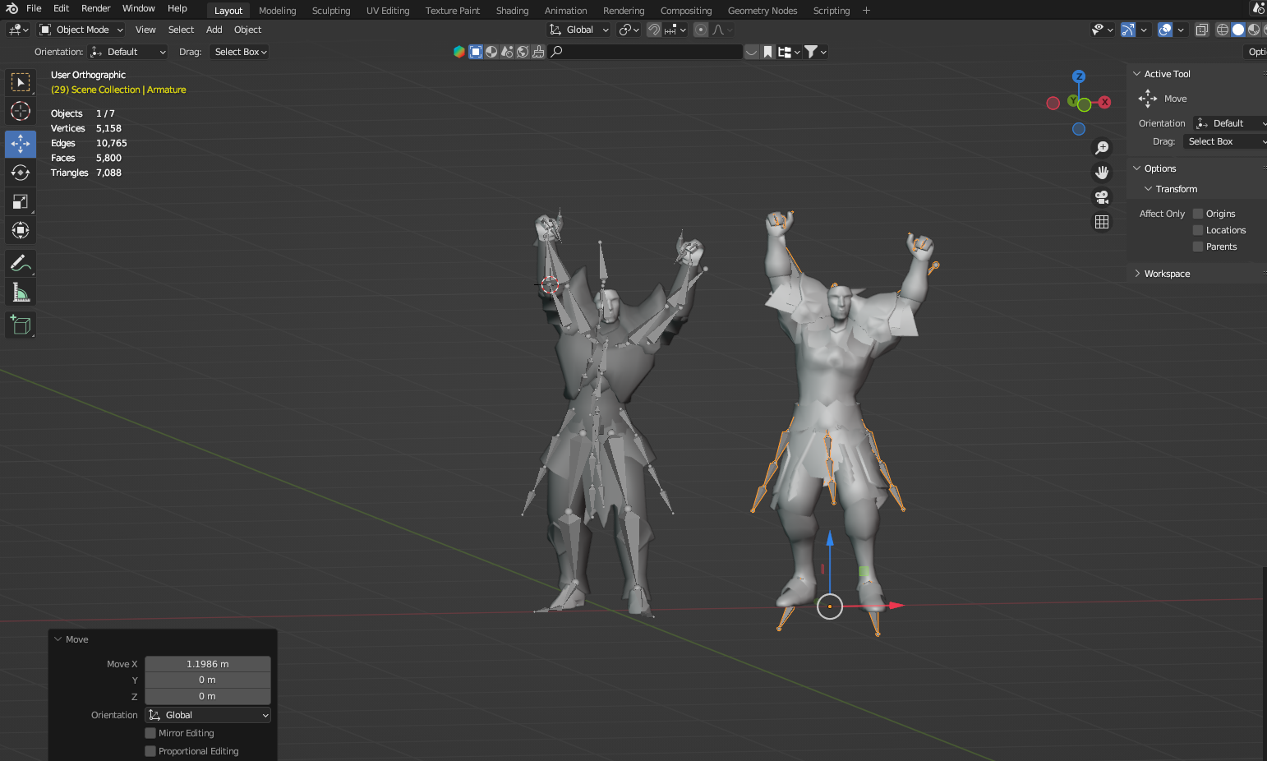The image size is (1267, 761).
Task: Open the Object Mode dropdown
Action: pyautogui.click(x=81, y=30)
